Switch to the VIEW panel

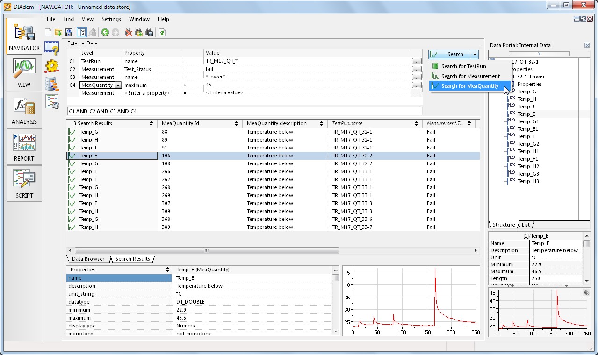tap(24, 73)
